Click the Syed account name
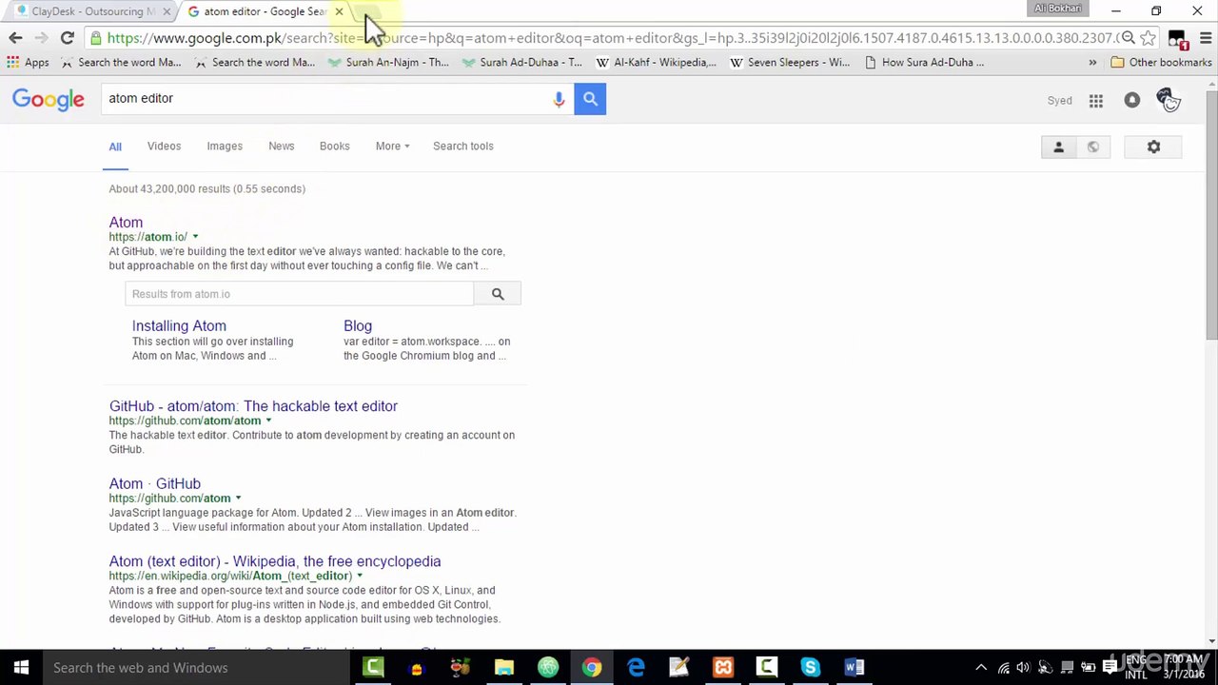The height and width of the screenshot is (685, 1218). 1059,101
